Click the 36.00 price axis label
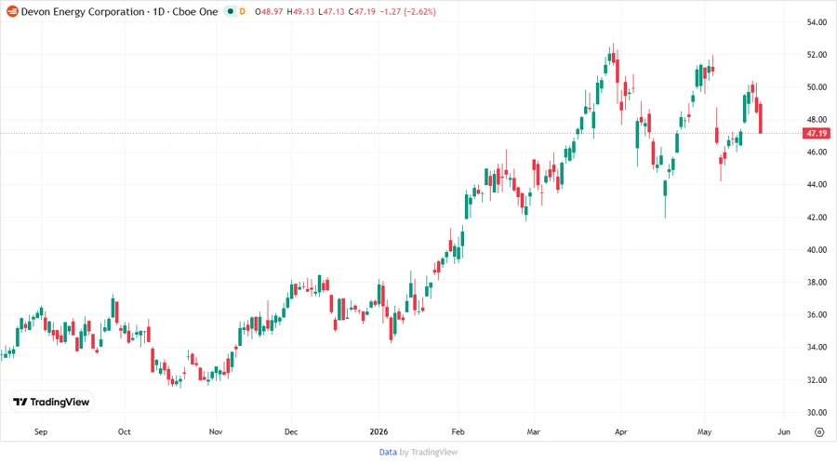Screen dimensions: 837x463 tap(817, 315)
